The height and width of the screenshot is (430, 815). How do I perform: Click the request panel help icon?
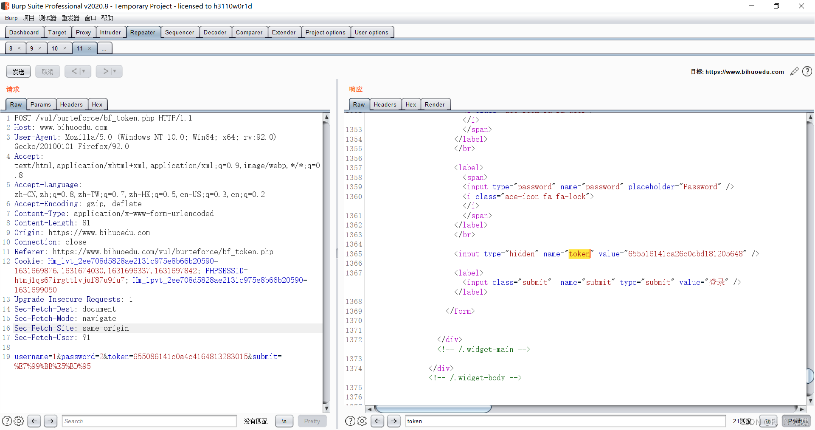[7, 421]
